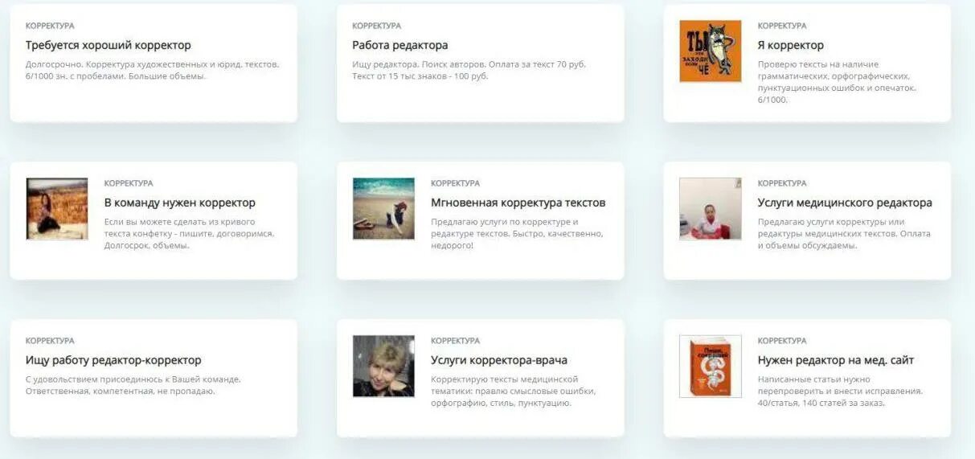Click the medical editor's avatar photo
This screenshot has height=459, width=975.
coord(711,209)
